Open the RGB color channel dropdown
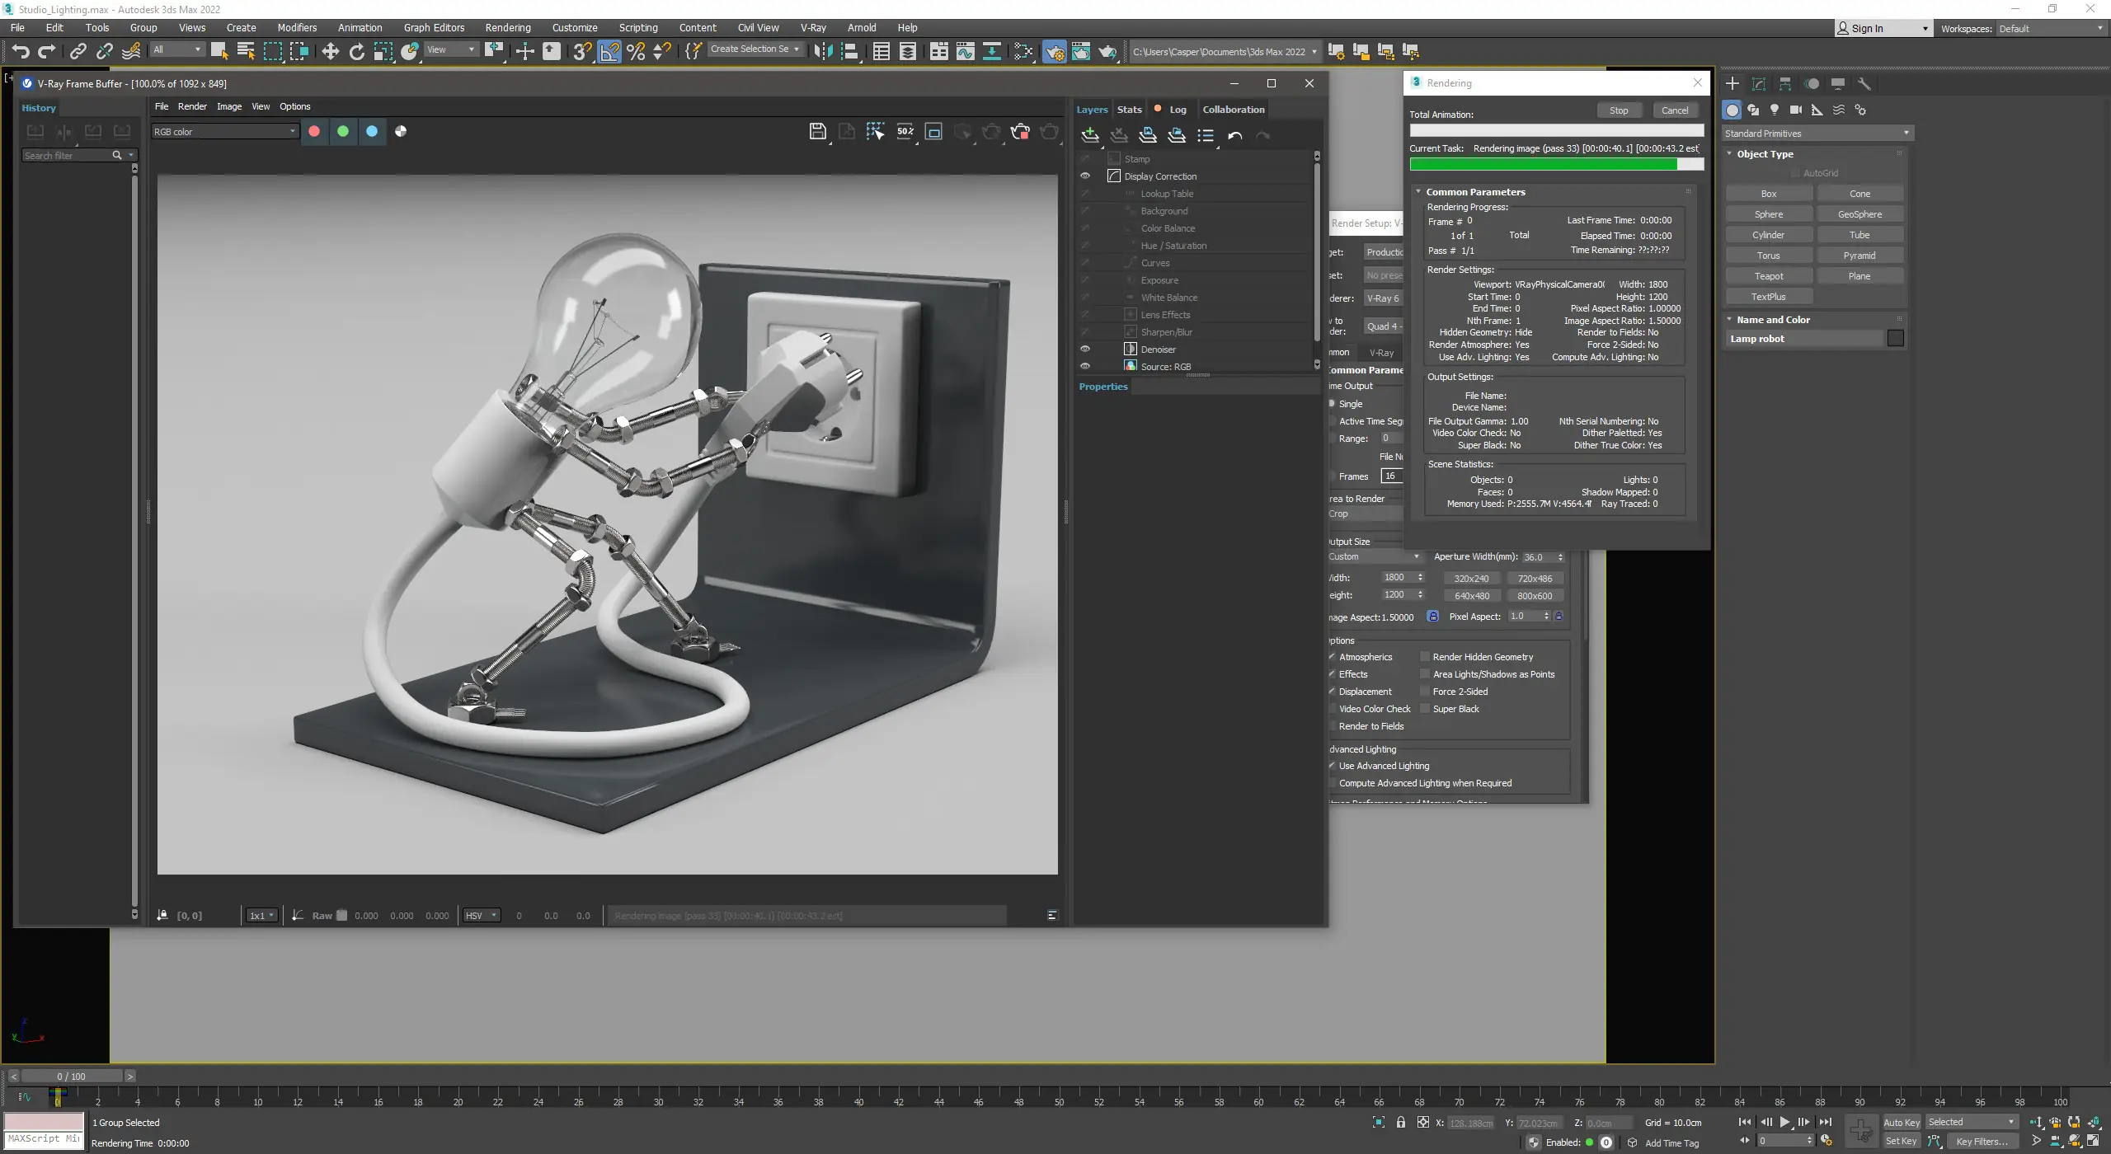Viewport: 2111px width, 1154px height. pos(224,132)
